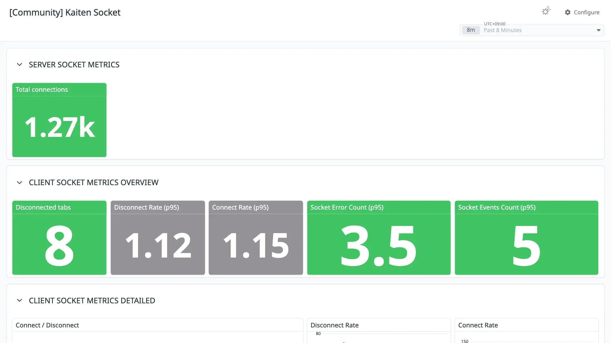Screen dimensions: 611x343
Task: Click the CLIENT SOCKET METRICS OVERVIEW heading
Action: point(94,183)
